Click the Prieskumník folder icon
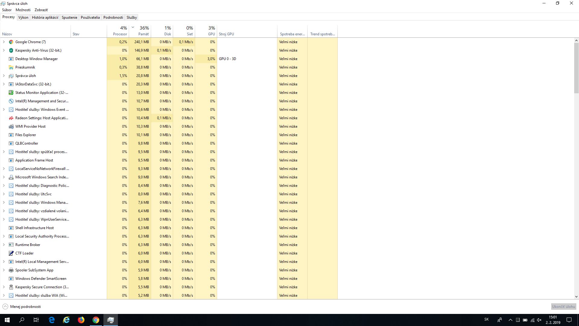The width and height of the screenshot is (579, 326). (x=11, y=67)
